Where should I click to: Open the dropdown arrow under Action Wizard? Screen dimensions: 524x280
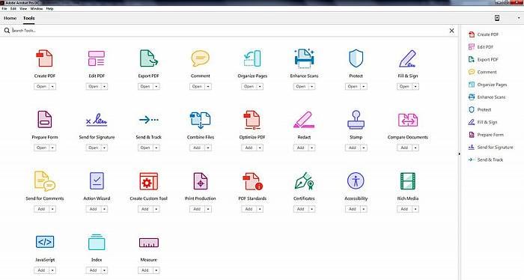[x=105, y=209]
